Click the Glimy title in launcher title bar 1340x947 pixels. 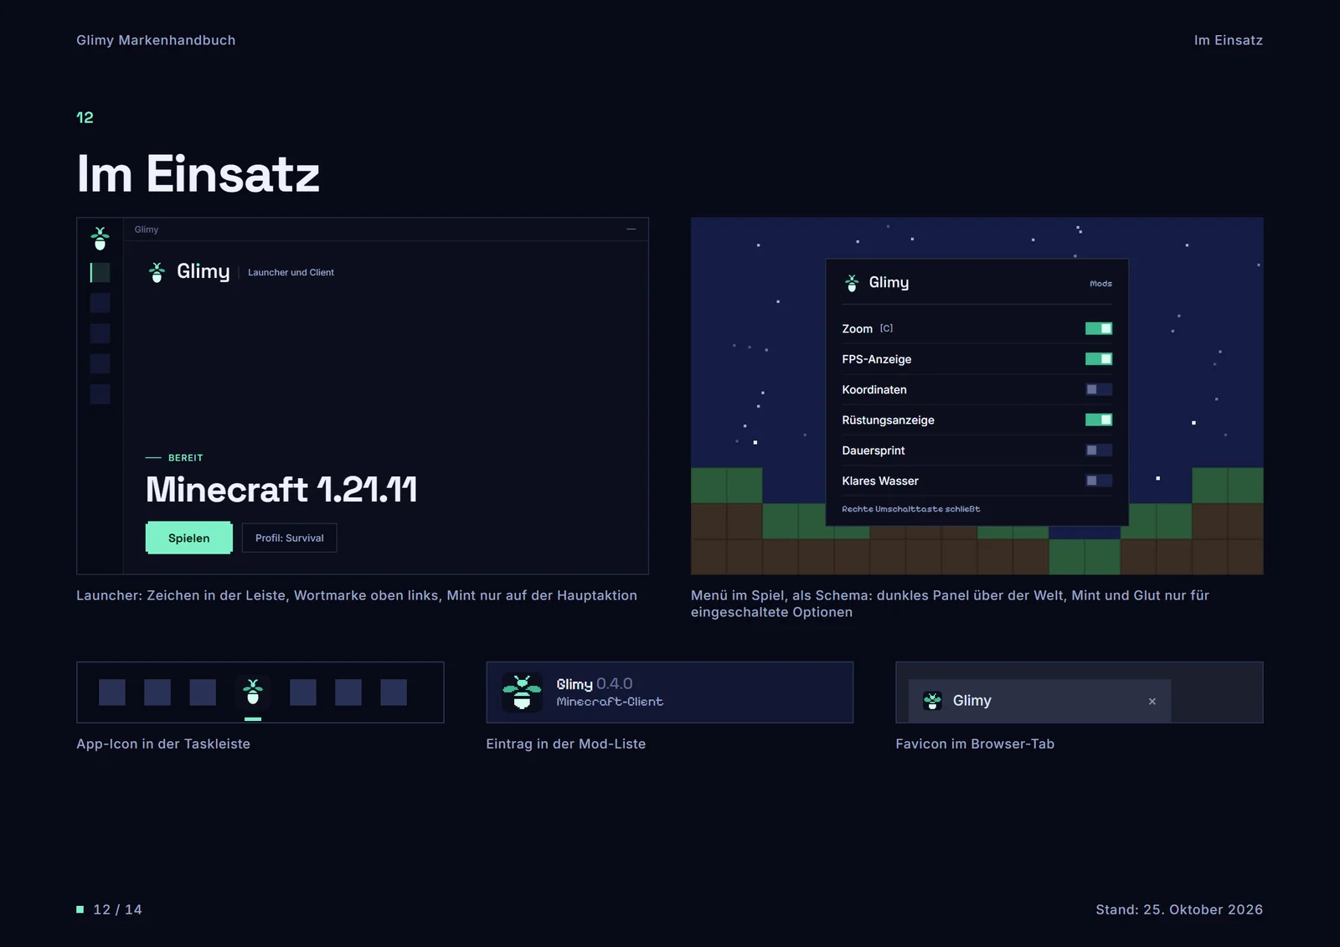(x=147, y=229)
